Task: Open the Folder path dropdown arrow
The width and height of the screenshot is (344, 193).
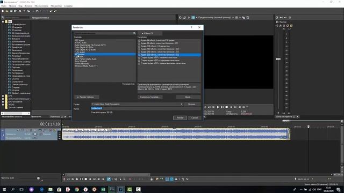Action: tap(182, 104)
